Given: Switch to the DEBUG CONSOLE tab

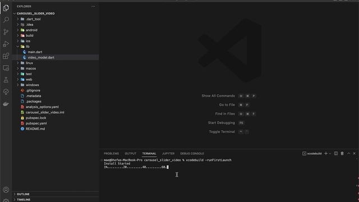Looking at the screenshot, I should (192, 153).
